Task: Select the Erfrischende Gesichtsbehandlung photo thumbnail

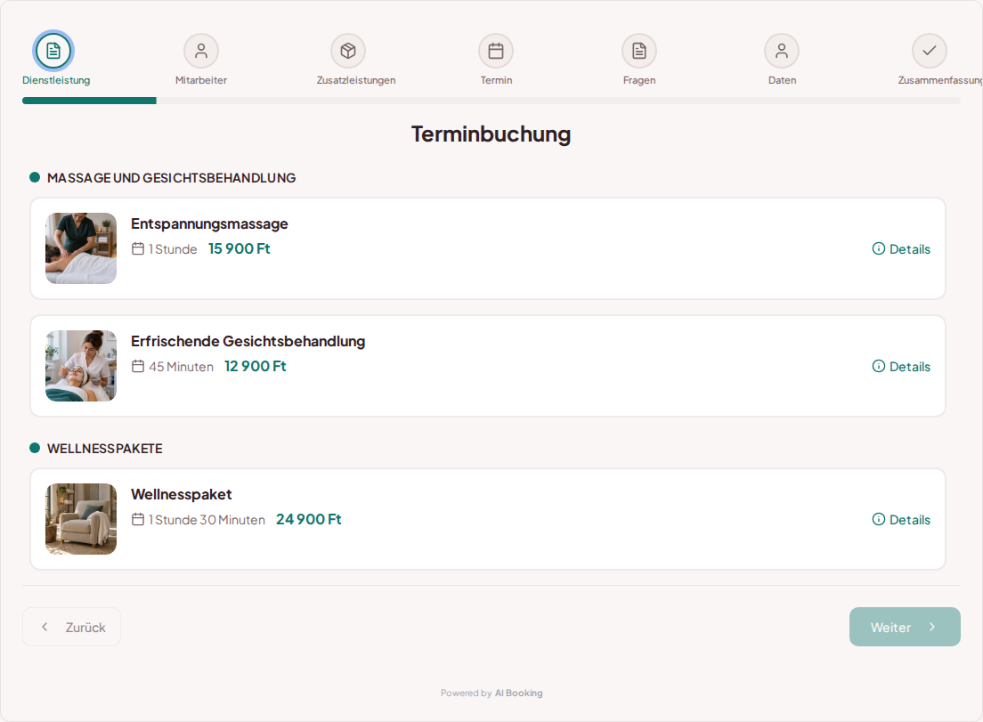Action: [x=81, y=366]
